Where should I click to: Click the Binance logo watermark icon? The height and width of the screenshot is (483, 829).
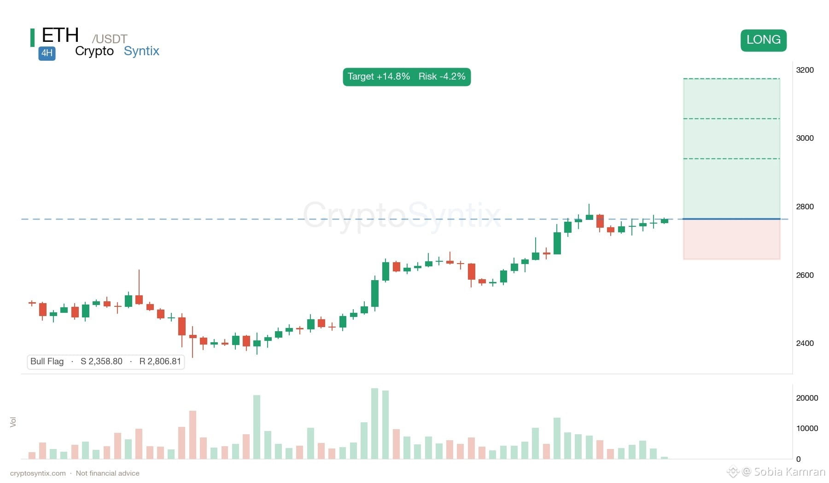click(733, 471)
